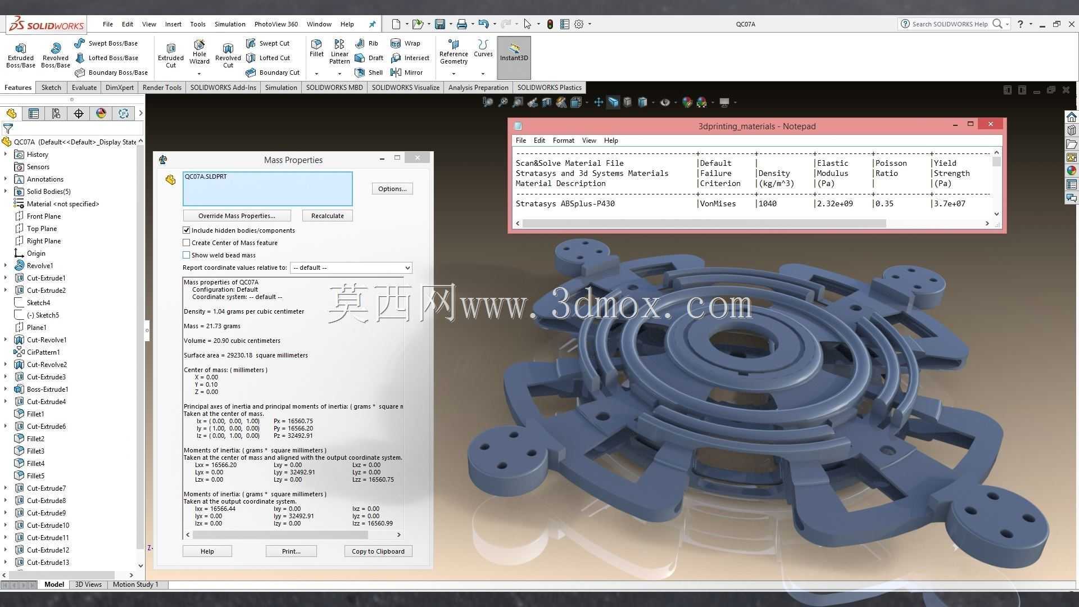Select the Fillet tool

316,48
